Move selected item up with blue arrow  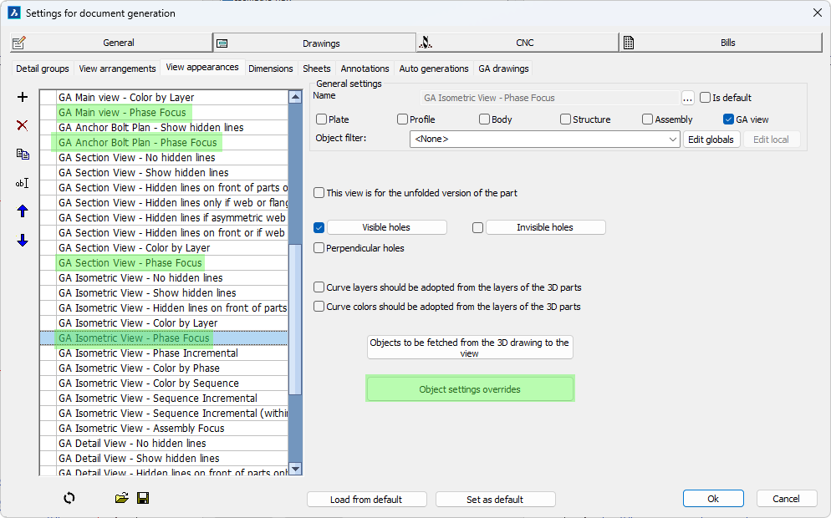pos(23,211)
